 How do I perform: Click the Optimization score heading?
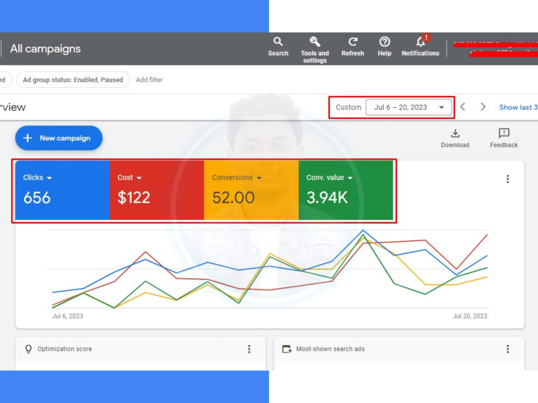click(x=65, y=349)
